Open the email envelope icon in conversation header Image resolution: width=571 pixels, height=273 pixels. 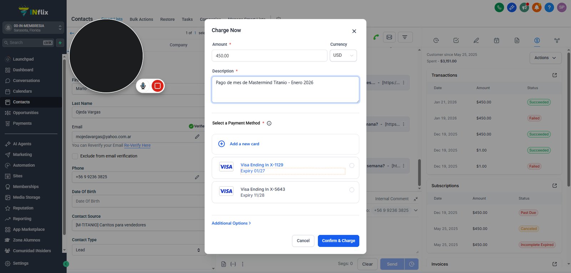(389, 37)
